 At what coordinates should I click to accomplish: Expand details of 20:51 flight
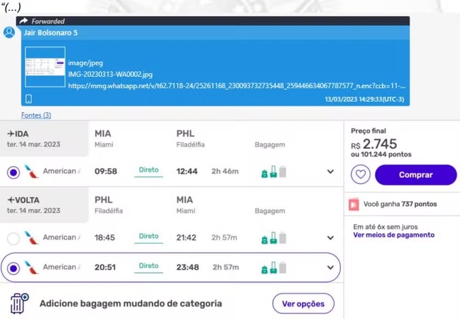(x=330, y=268)
